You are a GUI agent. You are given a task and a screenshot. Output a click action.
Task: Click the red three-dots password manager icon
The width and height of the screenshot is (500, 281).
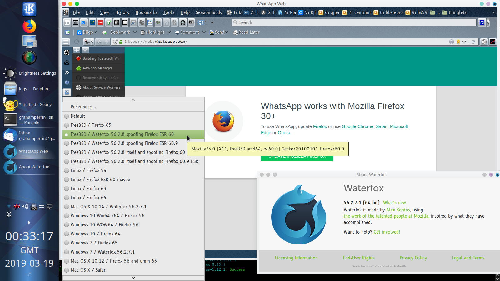pyautogui.click(x=100, y=22)
